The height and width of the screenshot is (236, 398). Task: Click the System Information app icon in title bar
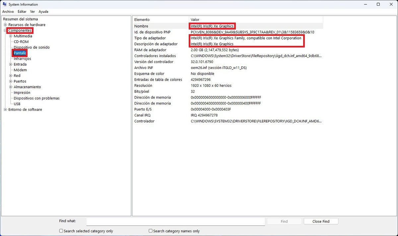pos(5,4)
